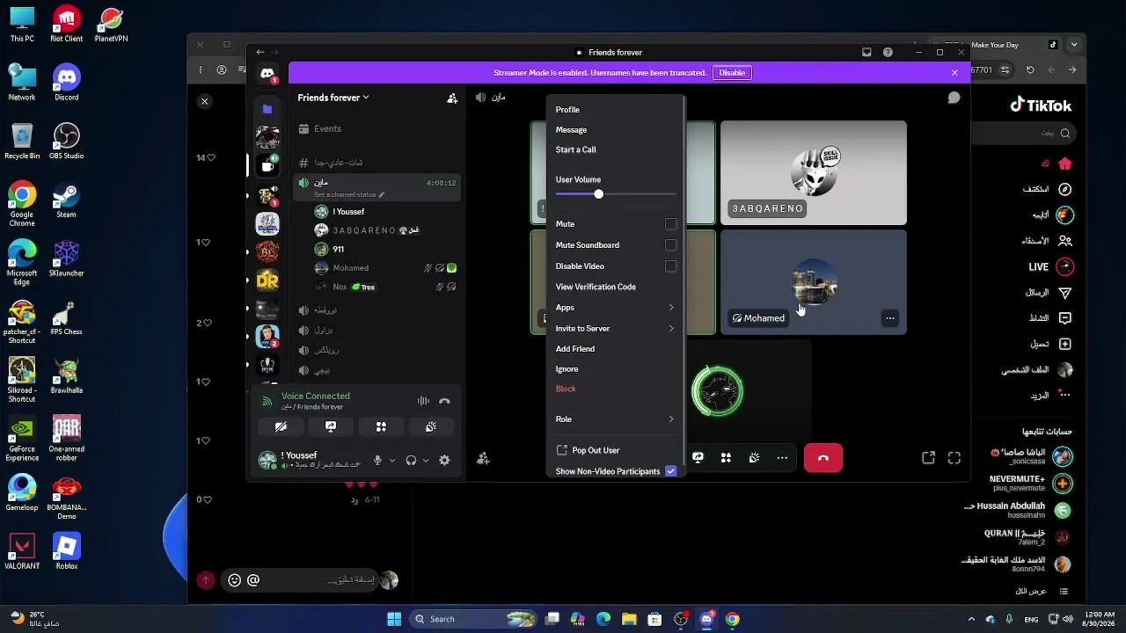
Task: Open the microphone input options arrow
Action: coord(392,460)
